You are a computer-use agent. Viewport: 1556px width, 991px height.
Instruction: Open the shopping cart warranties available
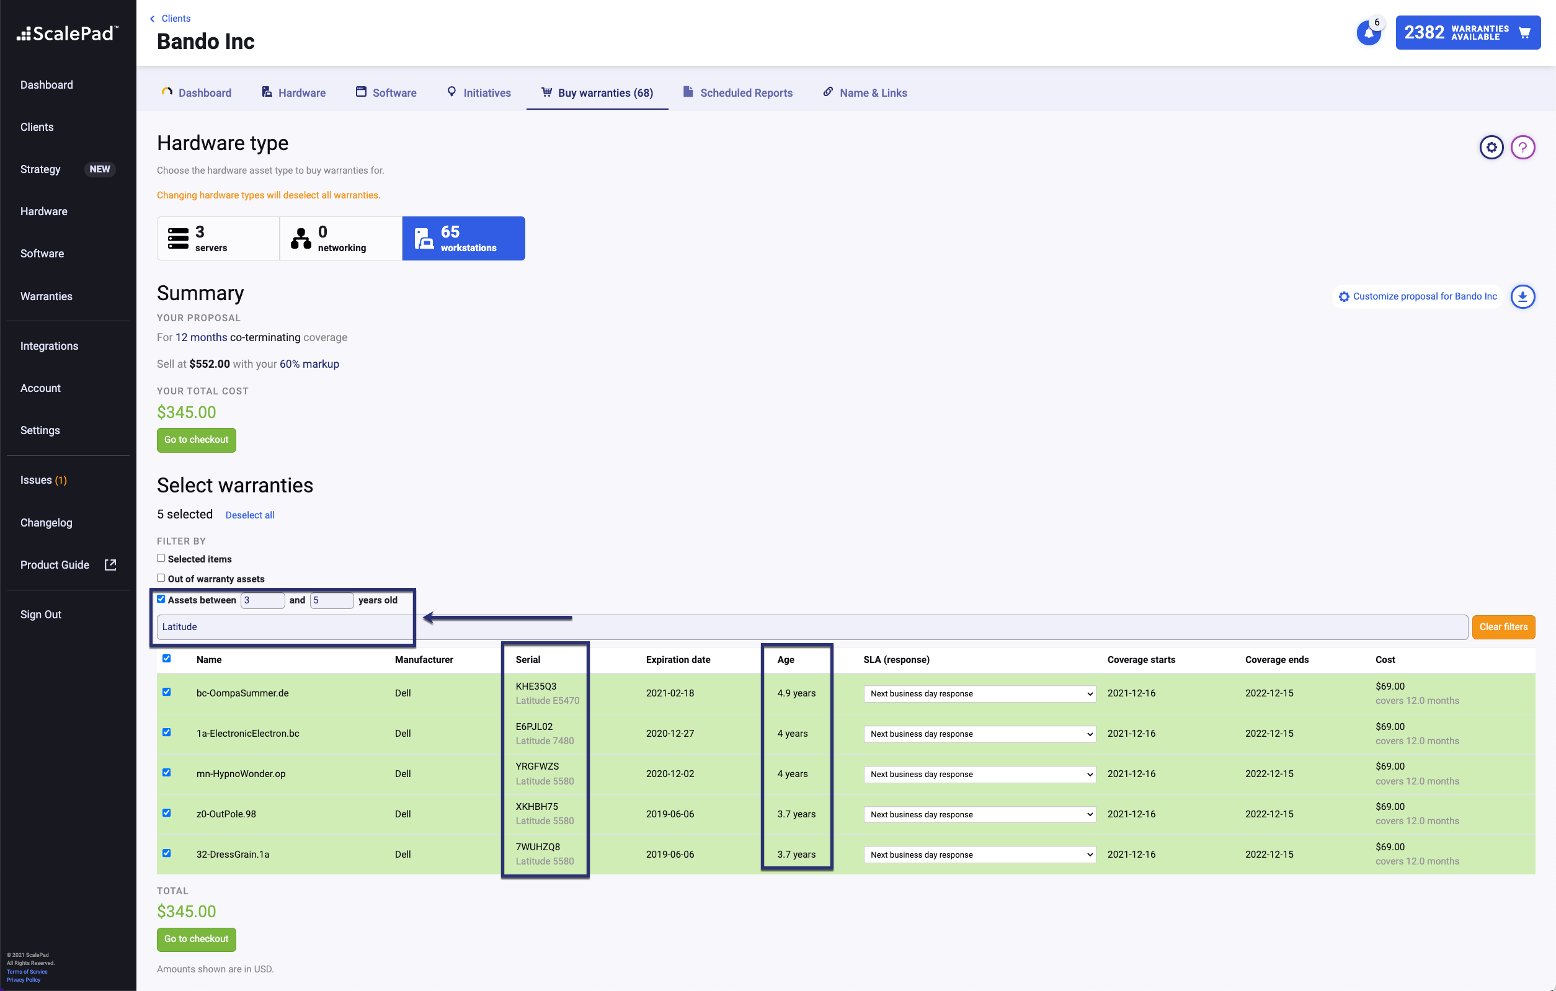point(1467,32)
